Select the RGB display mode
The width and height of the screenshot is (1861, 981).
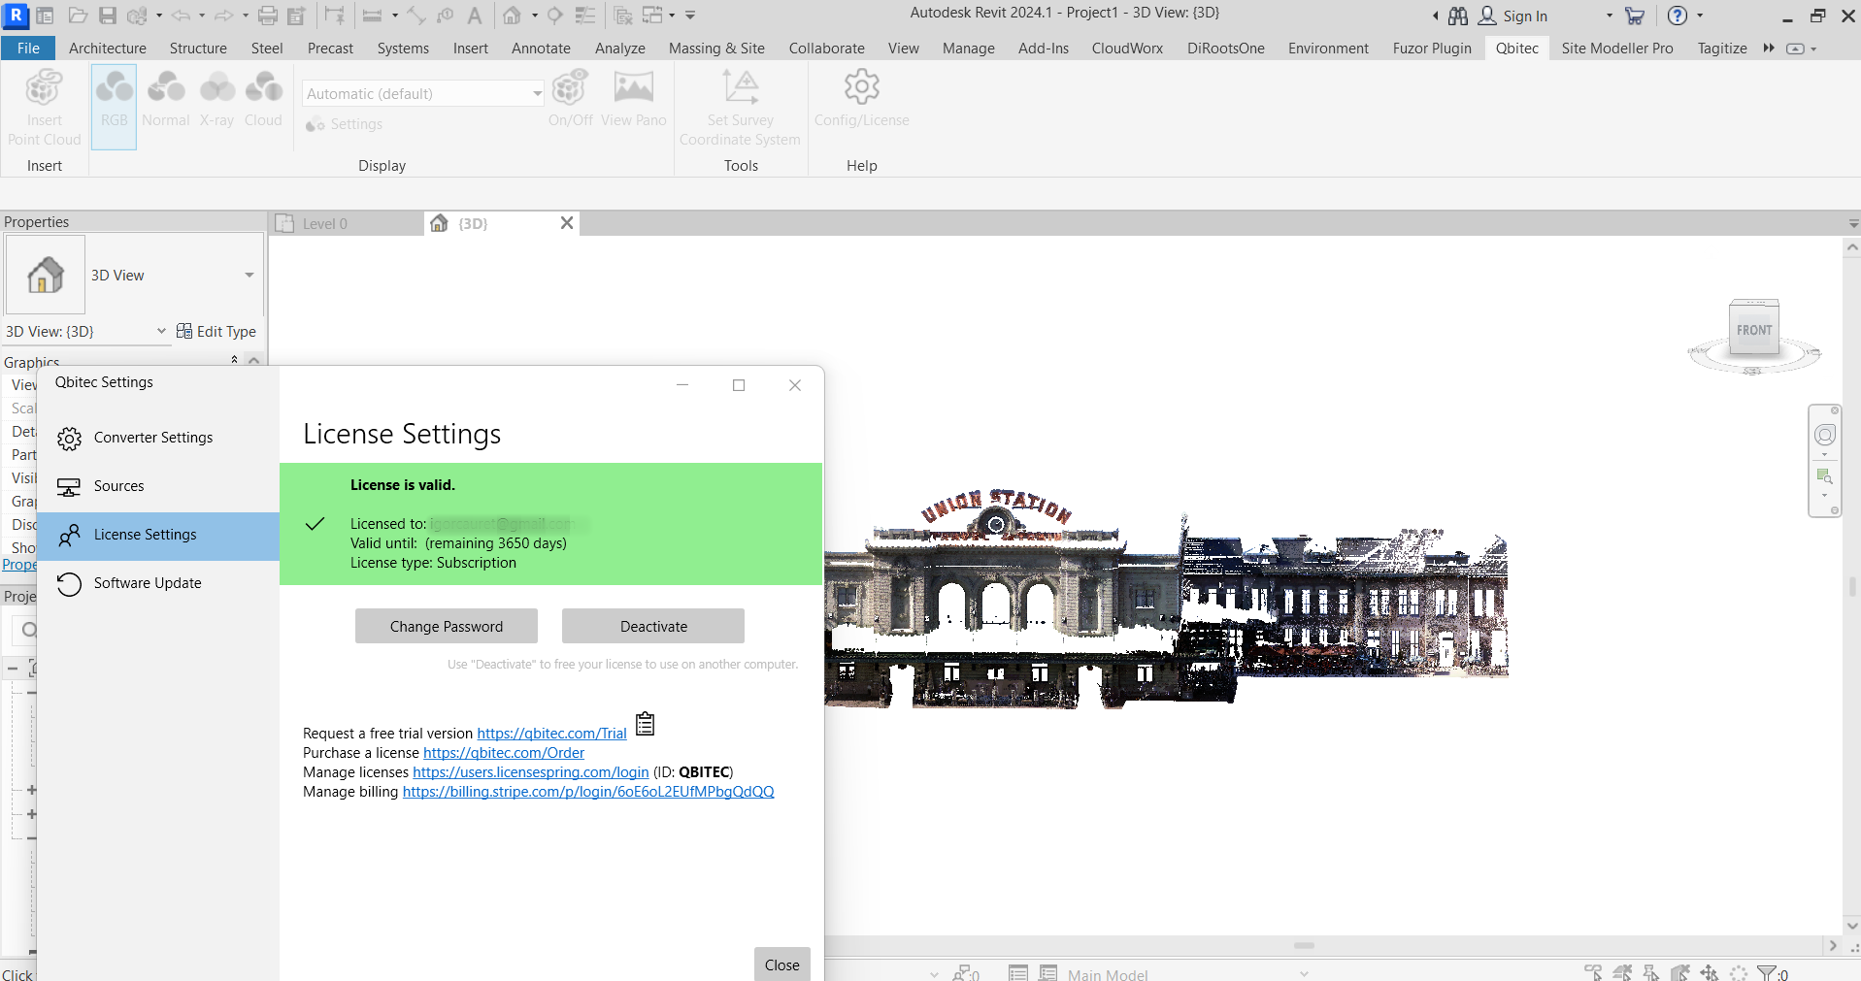[x=114, y=107]
